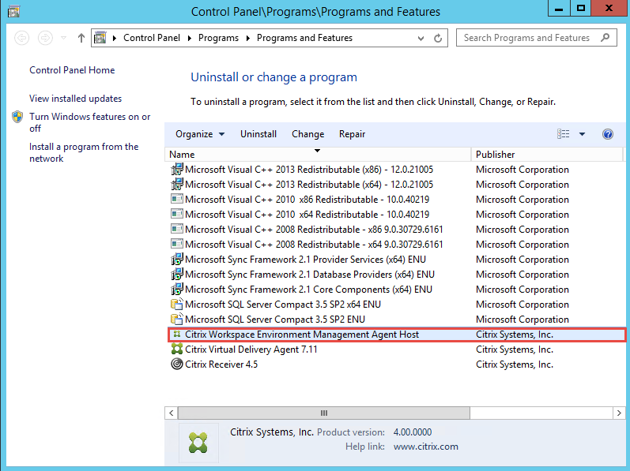Select Programs and Features breadcrumb
The width and height of the screenshot is (630, 471).
(304, 38)
